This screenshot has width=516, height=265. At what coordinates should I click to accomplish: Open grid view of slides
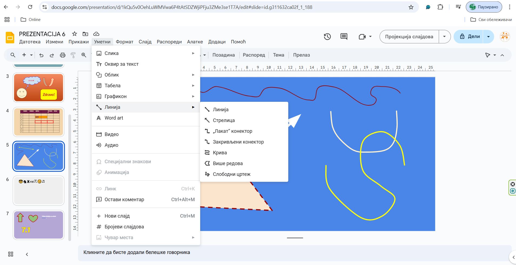point(11,254)
